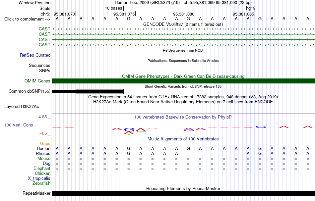Click the 100 vertebrates Basewise Conservation title
This screenshot has width=315, height=201.
183,117
